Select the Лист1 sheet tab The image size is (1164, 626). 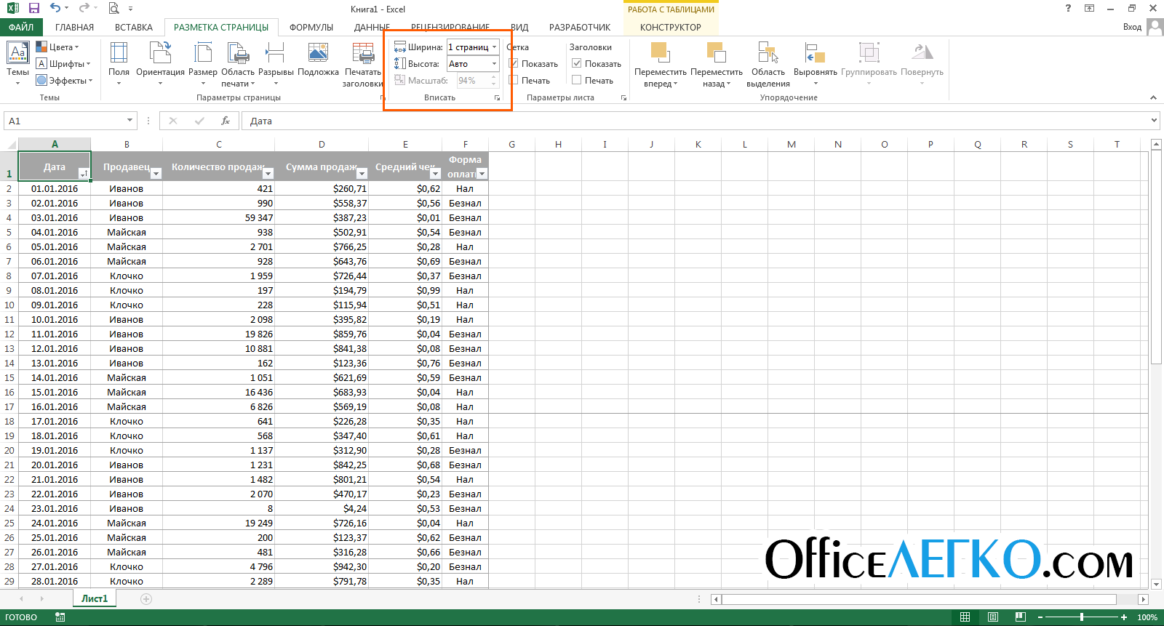click(95, 599)
